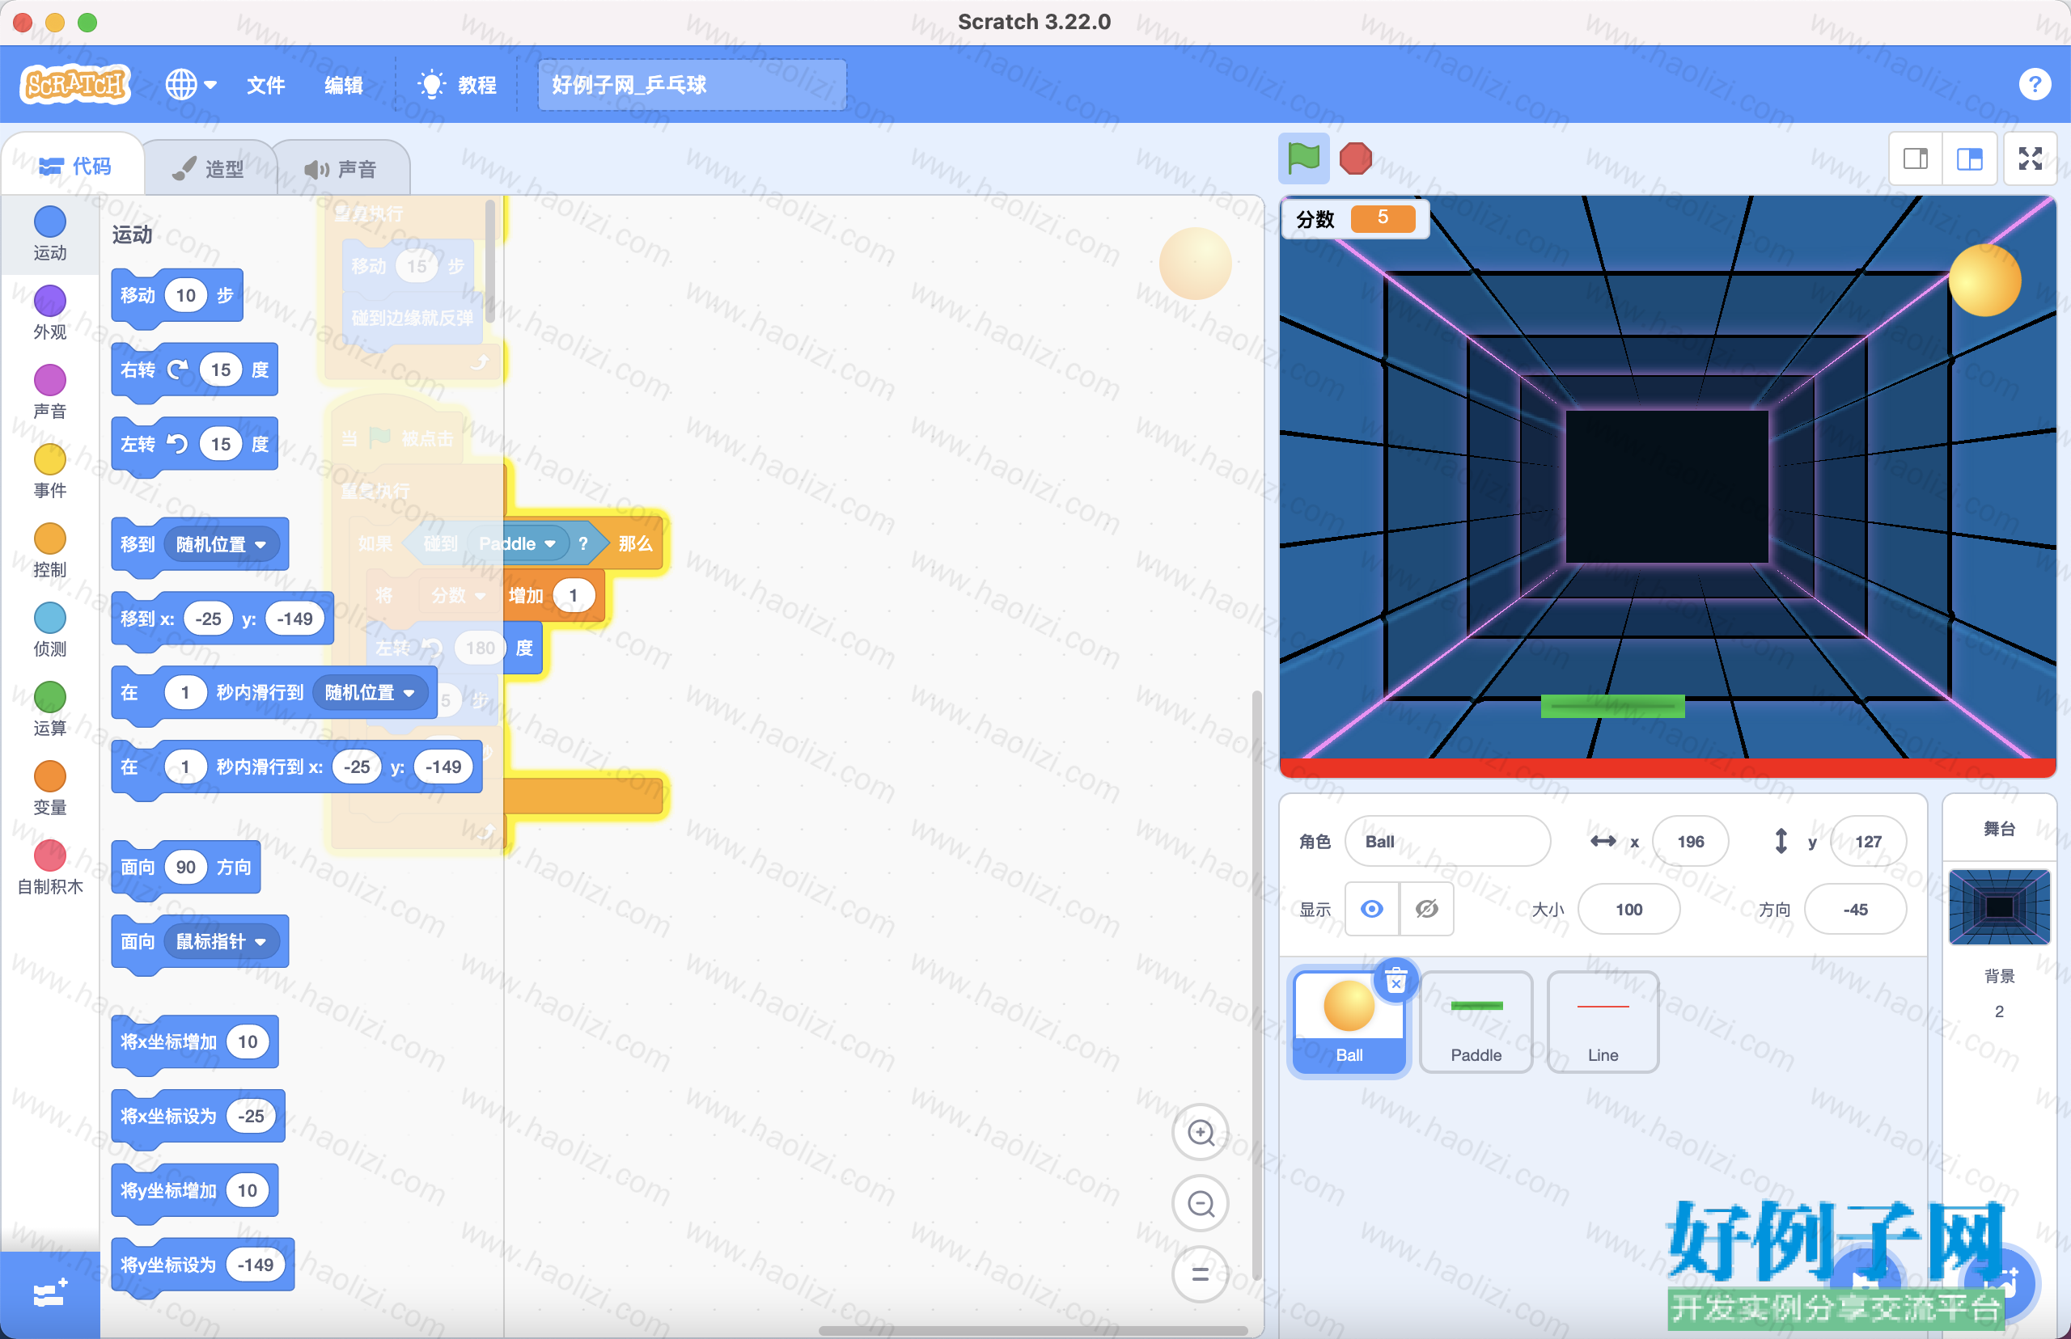Click the workspace horizontal scrollbar
Image resolution: width=2071 pixels, height=1339 pixels.
pos(1032,1330)
